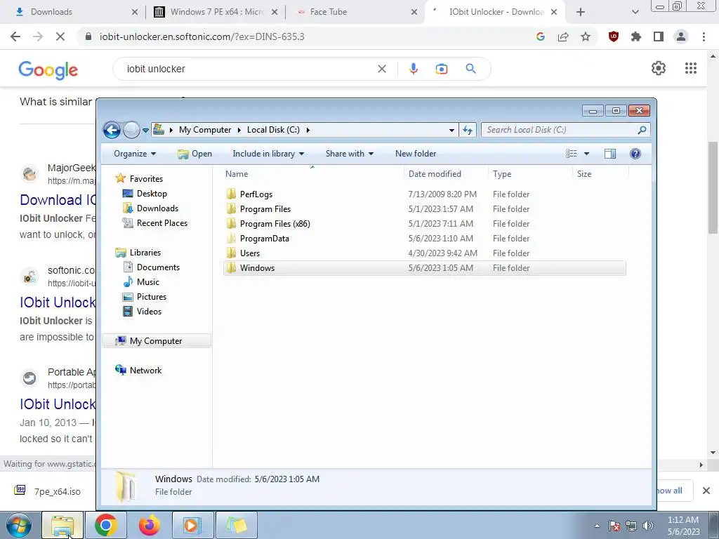Open the Share with dropdown
The image size is (719, 539).
click(350, 154)
